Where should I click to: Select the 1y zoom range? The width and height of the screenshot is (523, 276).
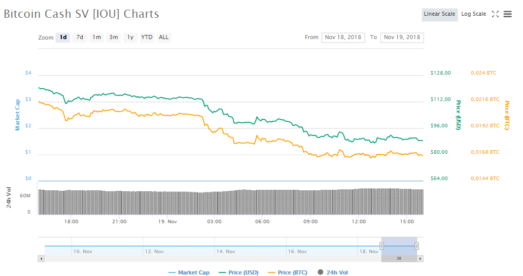tap(130, 38)
